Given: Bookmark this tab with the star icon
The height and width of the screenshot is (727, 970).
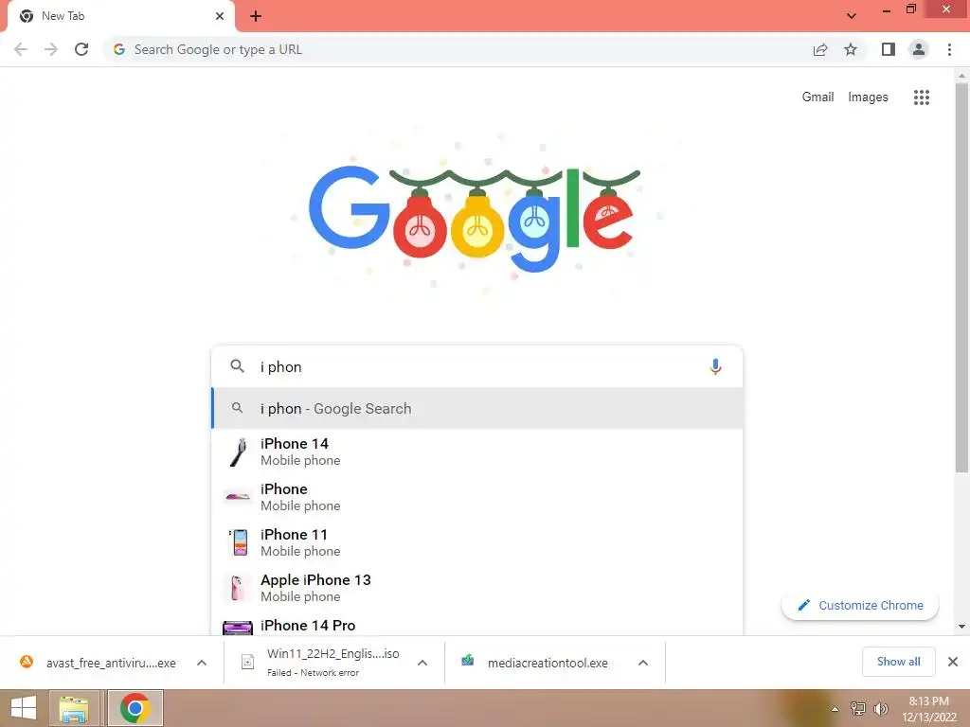Looking at the screenshot, I should pos(851,49).
